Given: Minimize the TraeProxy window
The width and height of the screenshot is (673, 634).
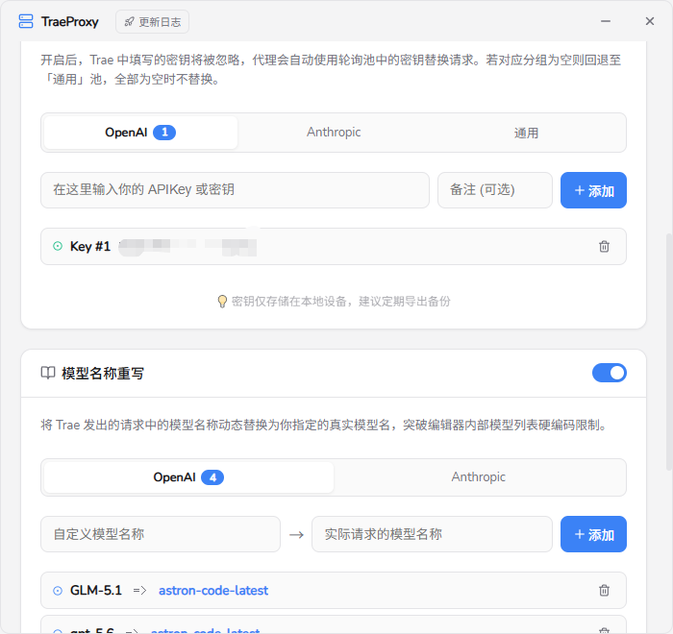Looking at the screenshot, I should click(x=606, y=21).
